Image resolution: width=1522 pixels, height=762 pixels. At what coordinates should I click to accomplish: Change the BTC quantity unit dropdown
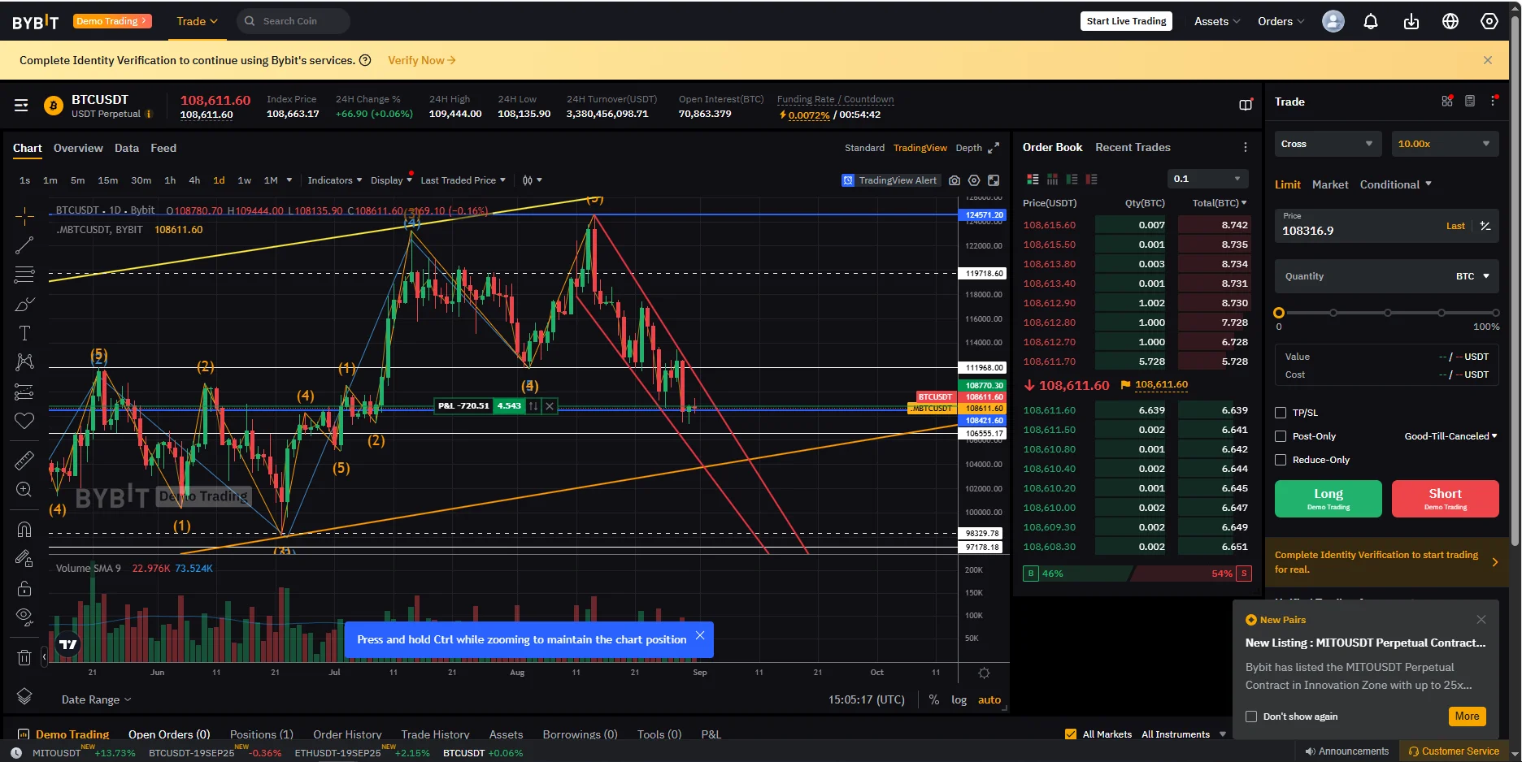pyautogui.click(x=1472, y=276)
